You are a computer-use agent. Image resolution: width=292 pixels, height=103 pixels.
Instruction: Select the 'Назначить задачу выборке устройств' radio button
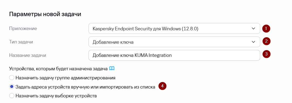(x=12, y=96)
